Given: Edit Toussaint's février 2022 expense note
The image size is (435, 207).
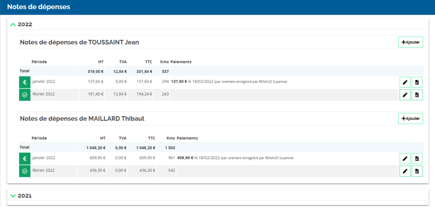Looking at the screenshot, I should coord(405,95).
